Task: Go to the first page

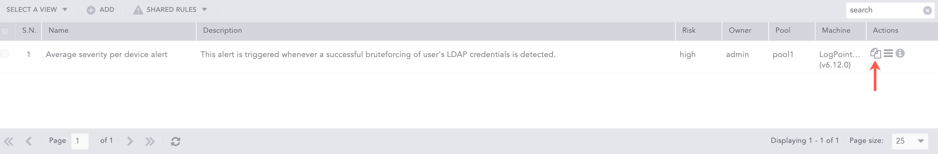Action: [x=9, y=141]
